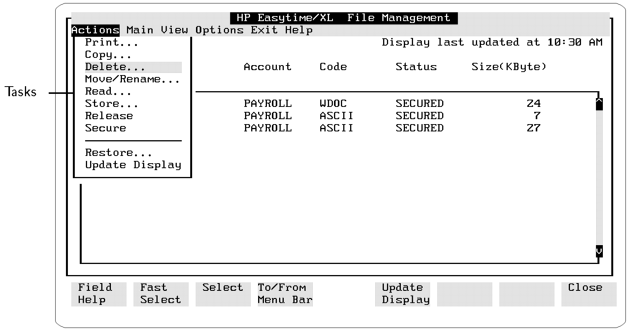Open the Options menu in menu bar
Screen dimensions: 632x331
coord(219,30)
